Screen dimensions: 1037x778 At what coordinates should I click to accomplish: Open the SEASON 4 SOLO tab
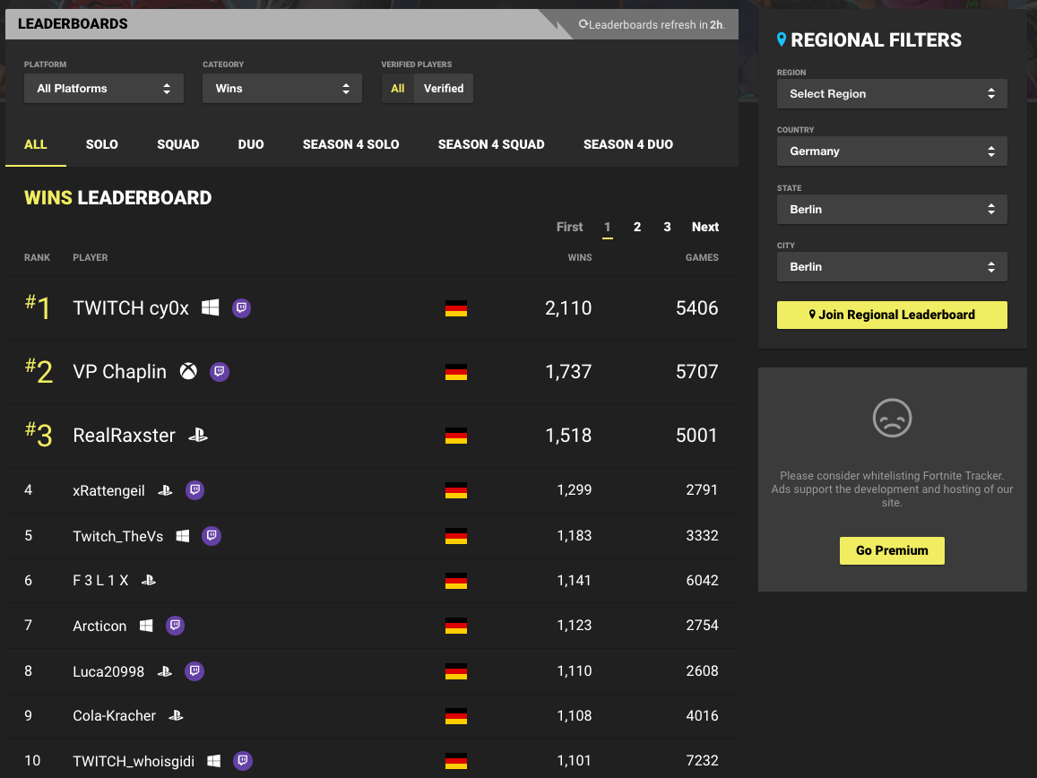(x=351, y=144)
